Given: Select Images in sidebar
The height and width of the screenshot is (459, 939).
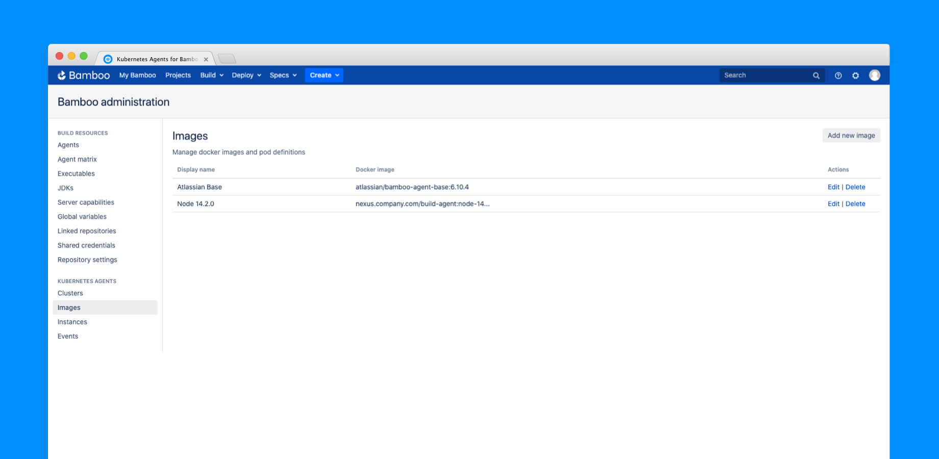Looking at the screenshot, I should pyautogui.click(x=105, y=308).
